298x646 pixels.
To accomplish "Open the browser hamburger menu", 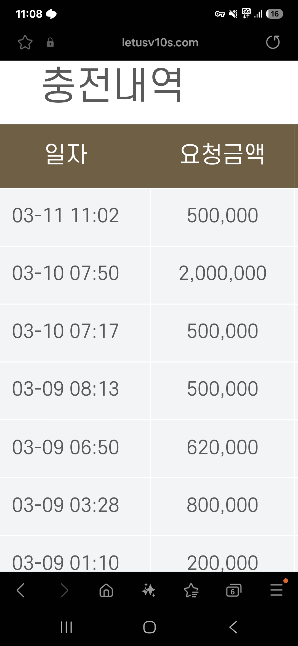I will [x=276, y=590].
